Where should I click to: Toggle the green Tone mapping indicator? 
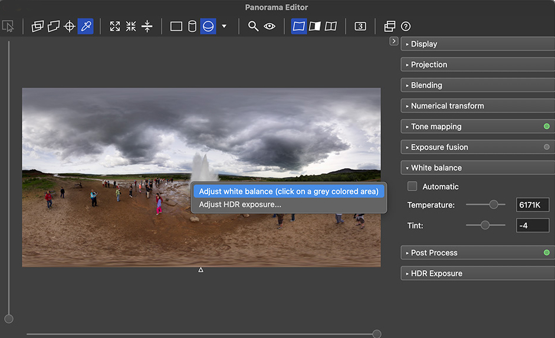coord(546,126)
